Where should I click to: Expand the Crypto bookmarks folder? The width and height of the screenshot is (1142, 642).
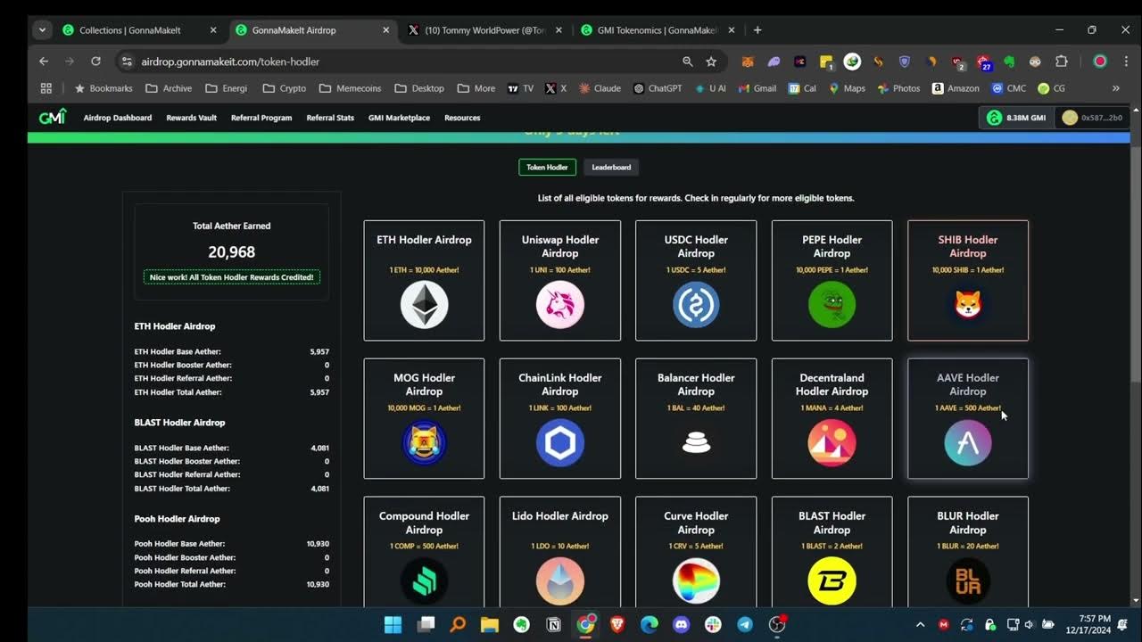coord(285,88)
